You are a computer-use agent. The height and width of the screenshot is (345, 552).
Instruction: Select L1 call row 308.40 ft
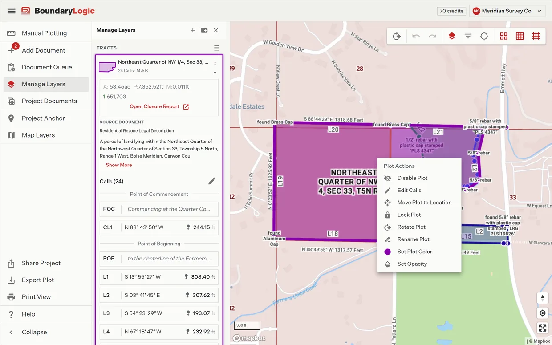[x=159, y=277]
